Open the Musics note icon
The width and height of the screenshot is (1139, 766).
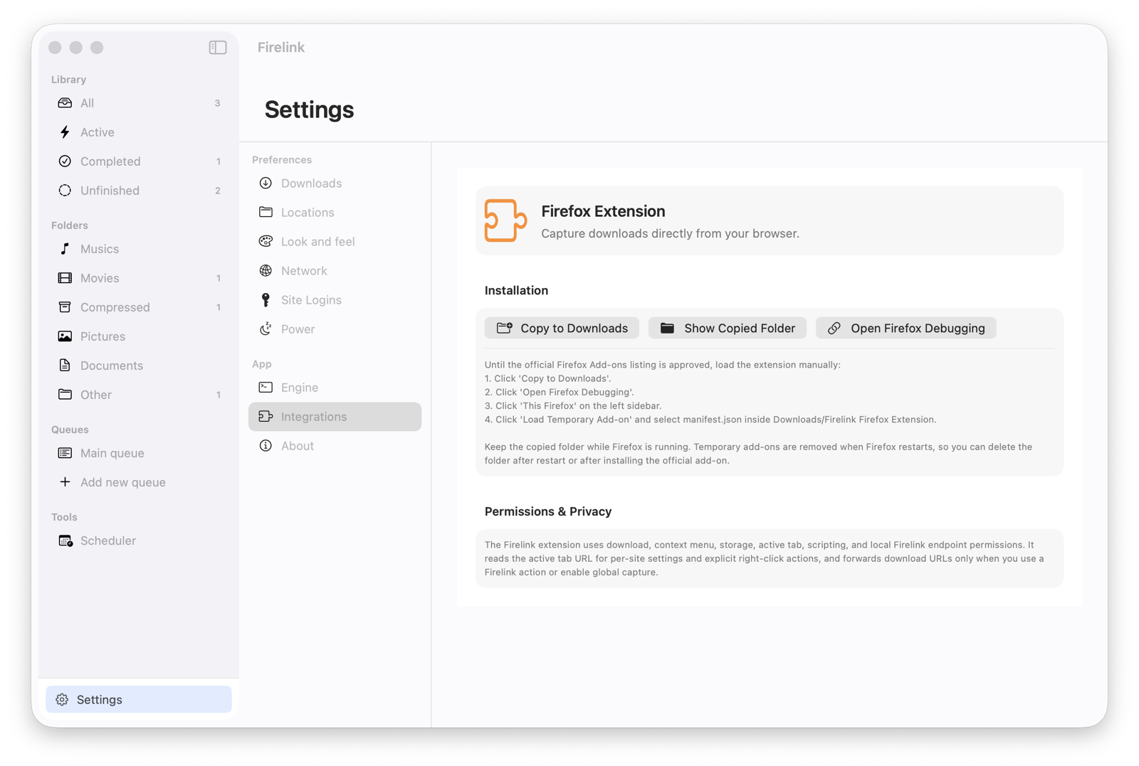[65, 249]
